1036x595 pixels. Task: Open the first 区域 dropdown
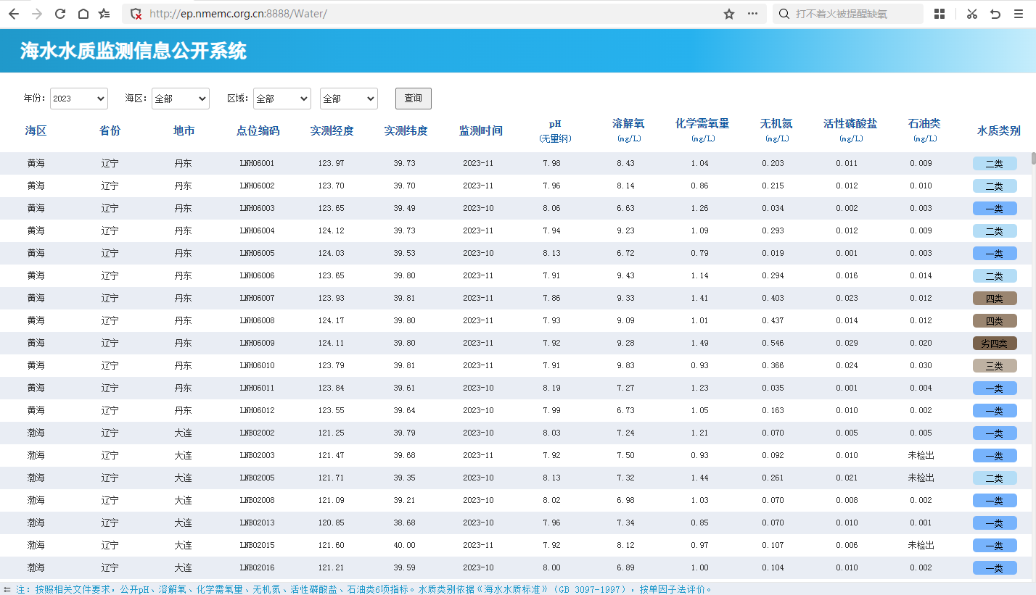pos(282,99)
